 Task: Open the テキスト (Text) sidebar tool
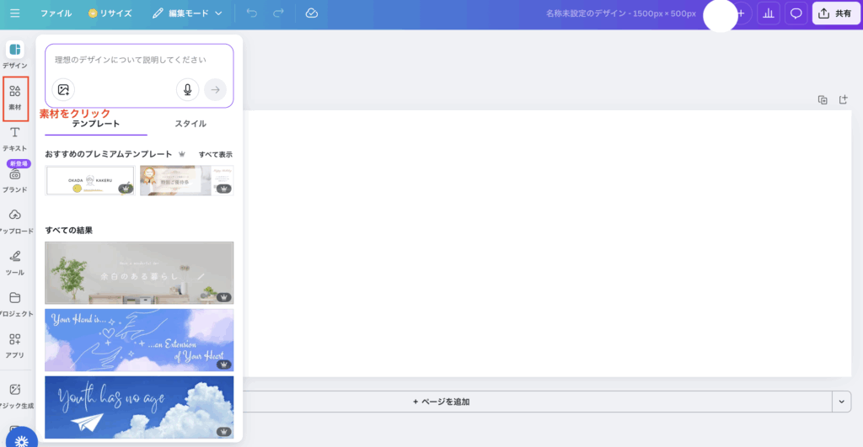[x=15, y=138]
